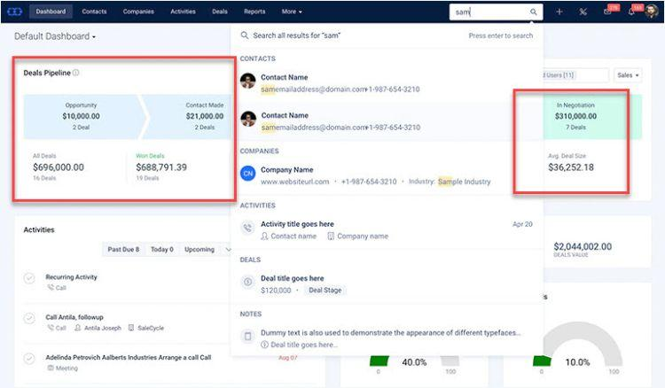Open the Users filter dropdown
The image size is (665, 388).
click(x=575, y=75)
